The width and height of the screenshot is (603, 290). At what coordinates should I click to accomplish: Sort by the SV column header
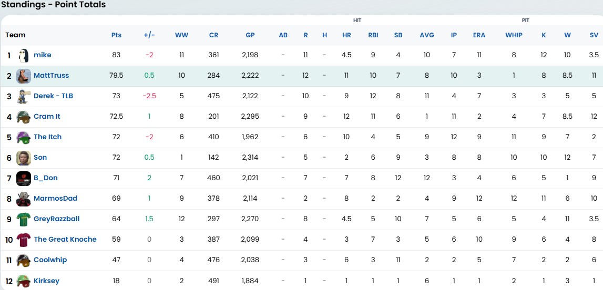pyautogui.click(x=594, y=35)
